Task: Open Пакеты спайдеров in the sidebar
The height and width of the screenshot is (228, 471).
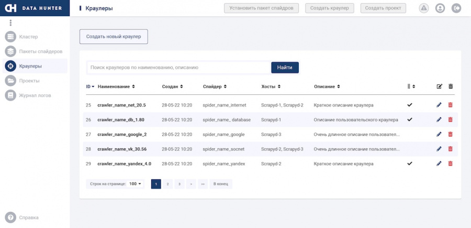Action: [35, 51]
